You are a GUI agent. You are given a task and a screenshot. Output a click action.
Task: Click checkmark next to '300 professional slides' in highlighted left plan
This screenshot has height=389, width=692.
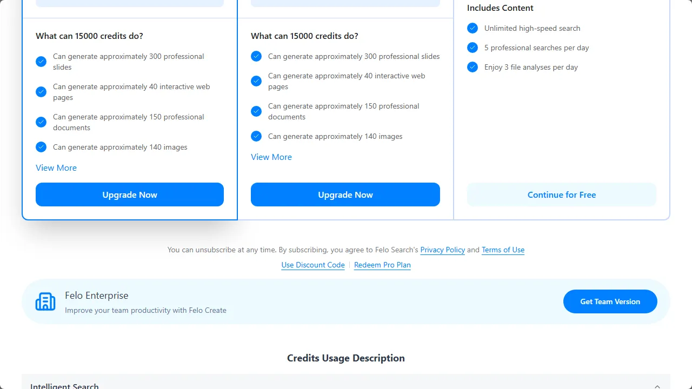tap(41, 62)
